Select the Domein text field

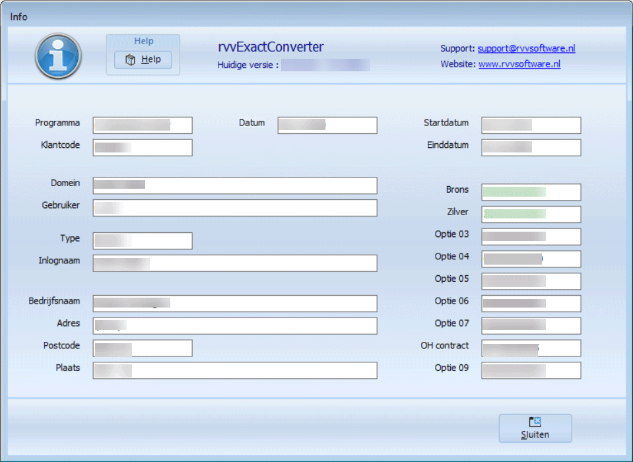tap(235, 185)
